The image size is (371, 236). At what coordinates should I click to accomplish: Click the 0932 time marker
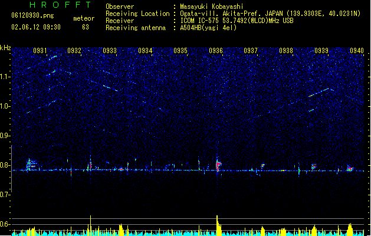[74, 51]
